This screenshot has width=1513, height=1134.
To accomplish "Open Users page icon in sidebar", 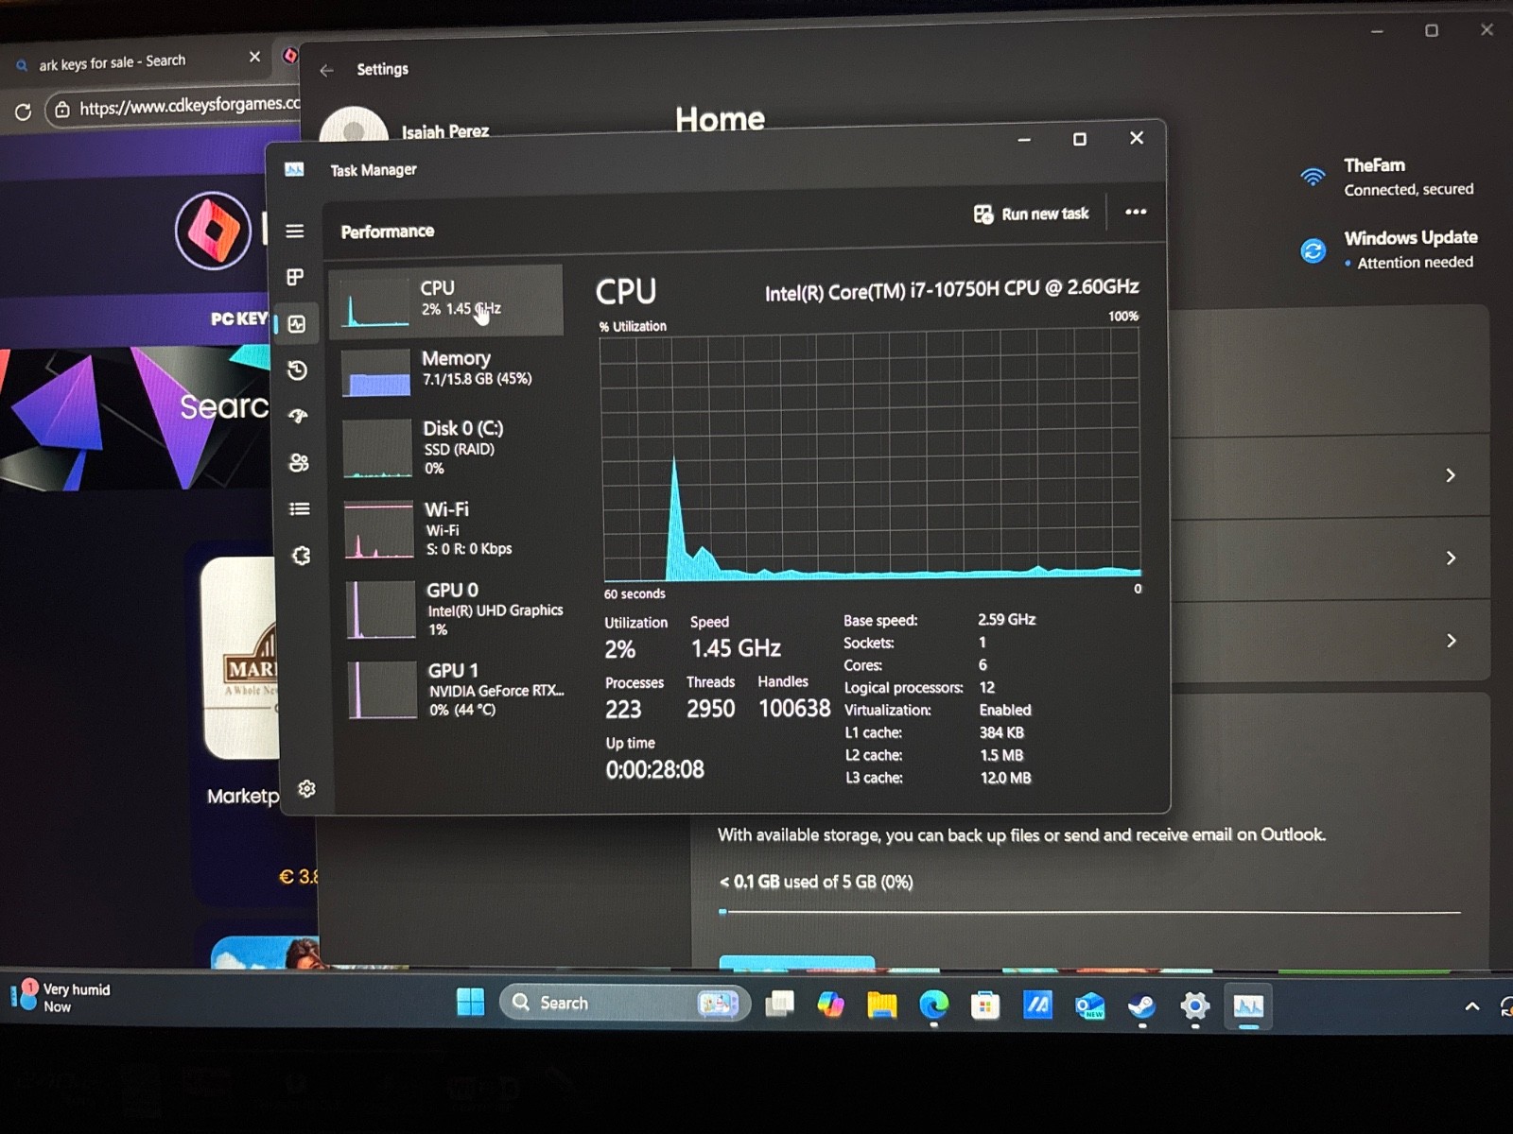I will (x=299, y=462).
